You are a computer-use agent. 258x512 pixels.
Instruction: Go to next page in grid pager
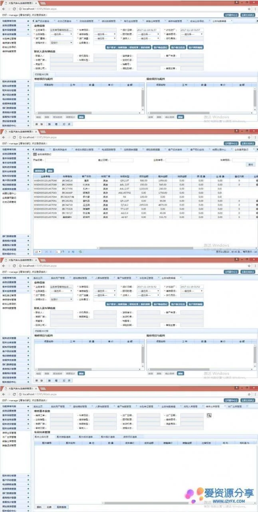click(x=69, y=252)
